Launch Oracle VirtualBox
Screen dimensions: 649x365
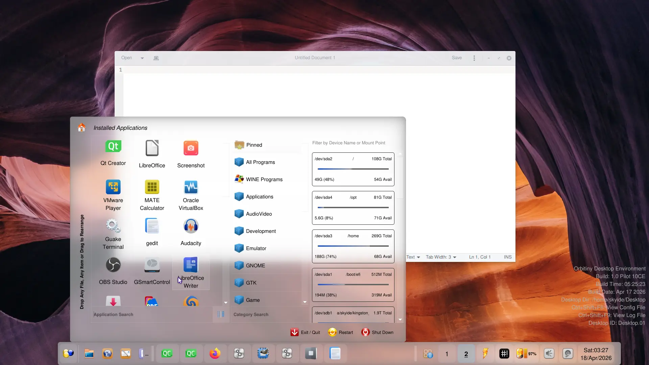click(x=191, y=187)
